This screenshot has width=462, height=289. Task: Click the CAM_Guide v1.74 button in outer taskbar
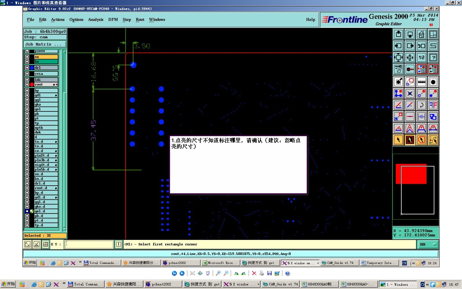281,284
